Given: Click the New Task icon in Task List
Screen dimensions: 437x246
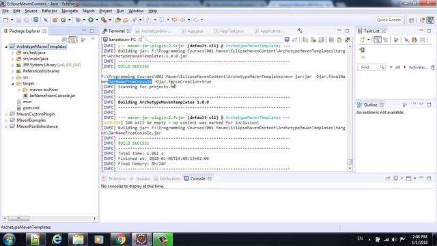Looking at the screenshot, I should coord(363,40).
